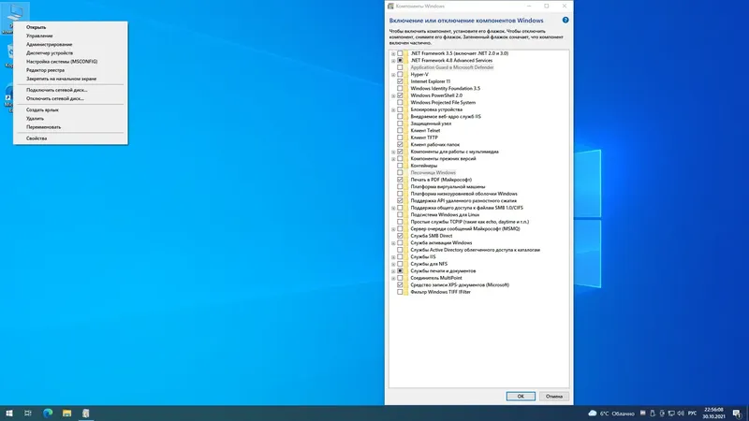Select Переименовать in the context menu
The image size is (749, 421).
(70, 127)
